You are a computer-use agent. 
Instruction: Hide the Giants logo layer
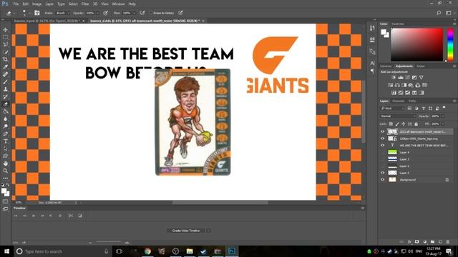[382, 138]
